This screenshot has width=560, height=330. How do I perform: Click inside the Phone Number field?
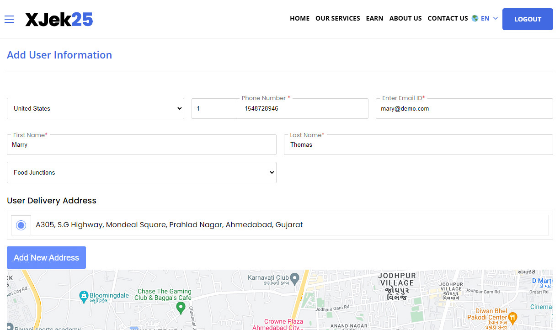[x=302, y=108]
